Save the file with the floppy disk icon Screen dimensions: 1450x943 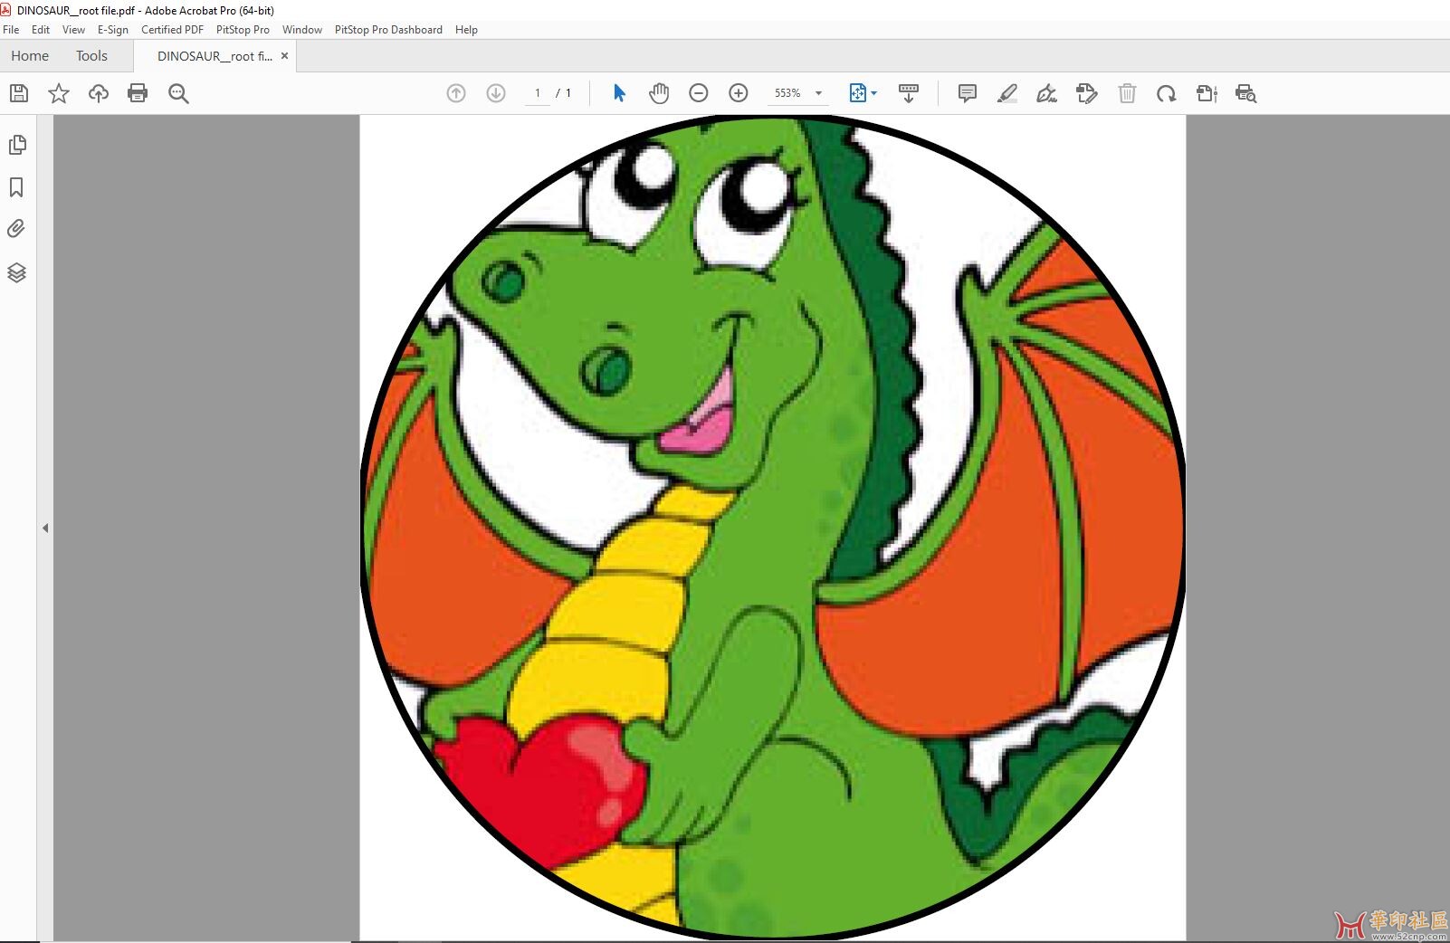[x=19, y=93]
